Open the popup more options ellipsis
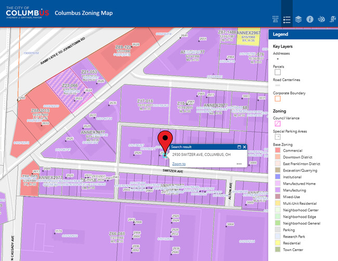 point(239,164)
